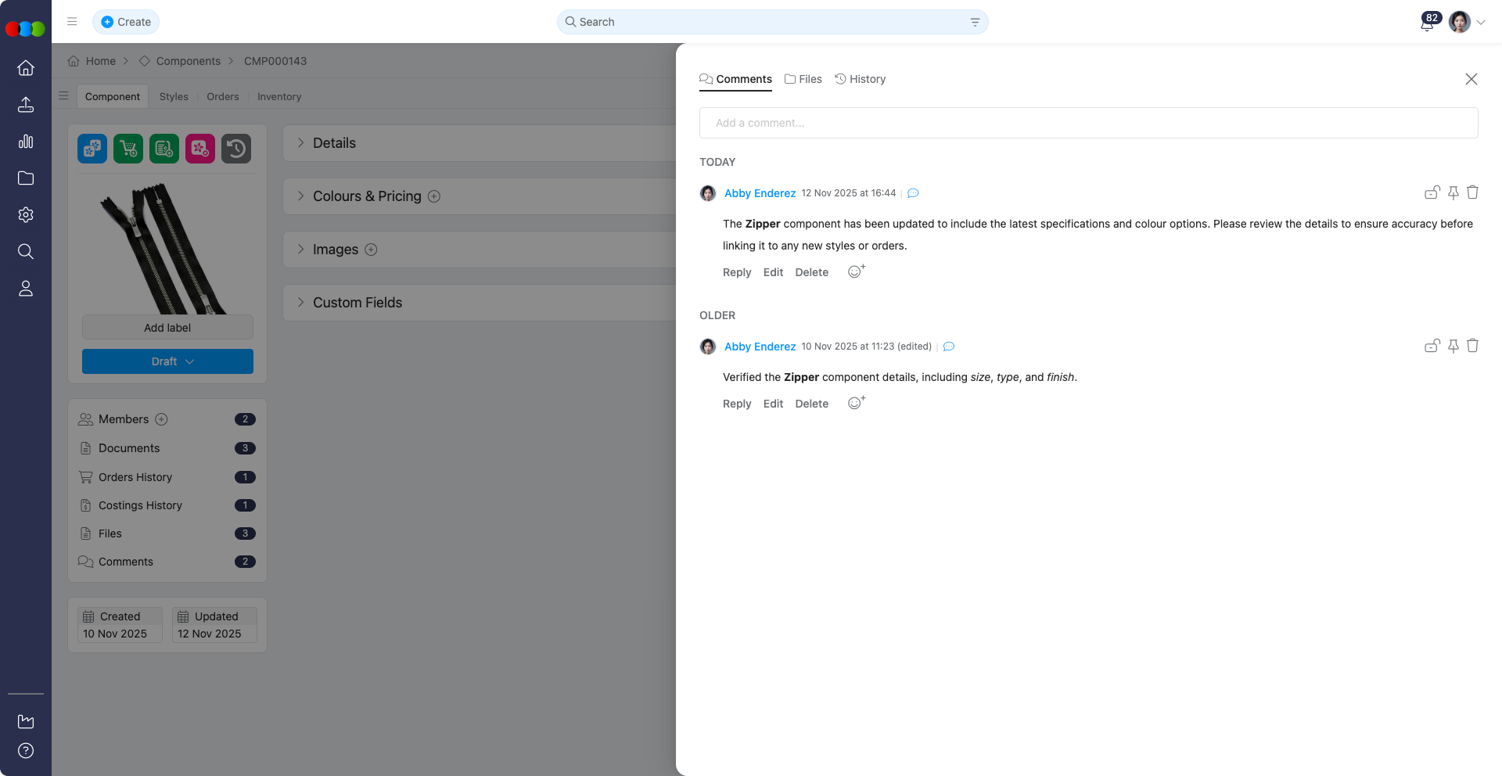This screenshot has width=1502, height=776.
Task: Reply to Abby Enderez's older comment
Action: click(x=736, y=404)
